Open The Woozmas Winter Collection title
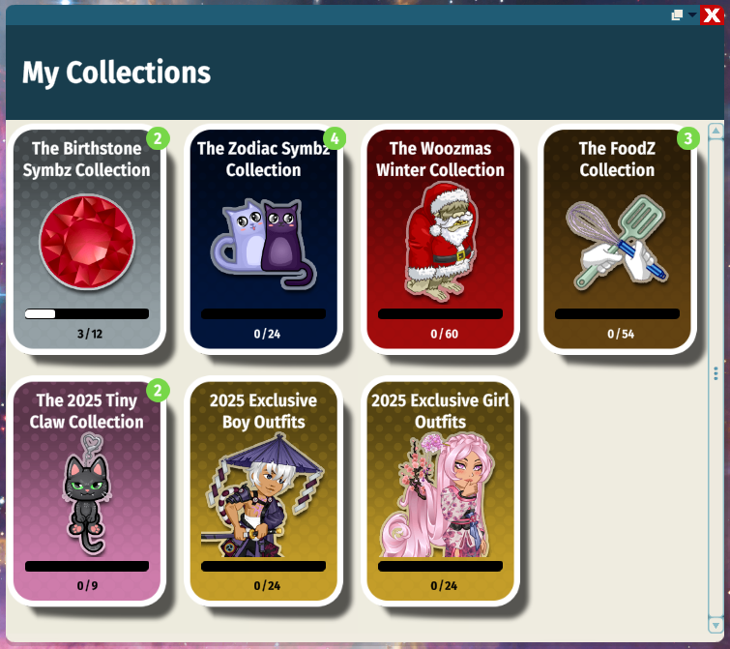Image resolution: width=730 pixels, height=649 pixels. 441,160
